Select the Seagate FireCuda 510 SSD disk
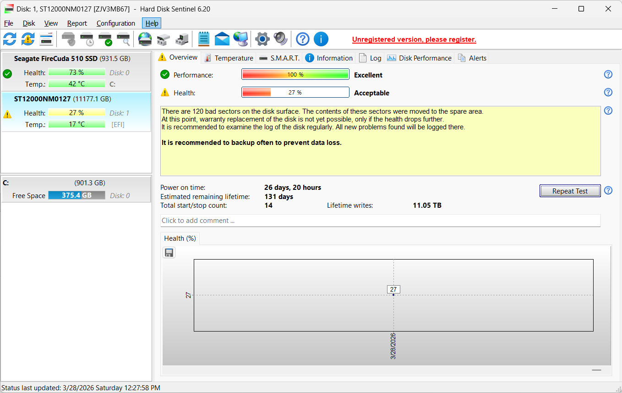Image resolution: width=622 pixels, height=393 pixels. (76, 72)
